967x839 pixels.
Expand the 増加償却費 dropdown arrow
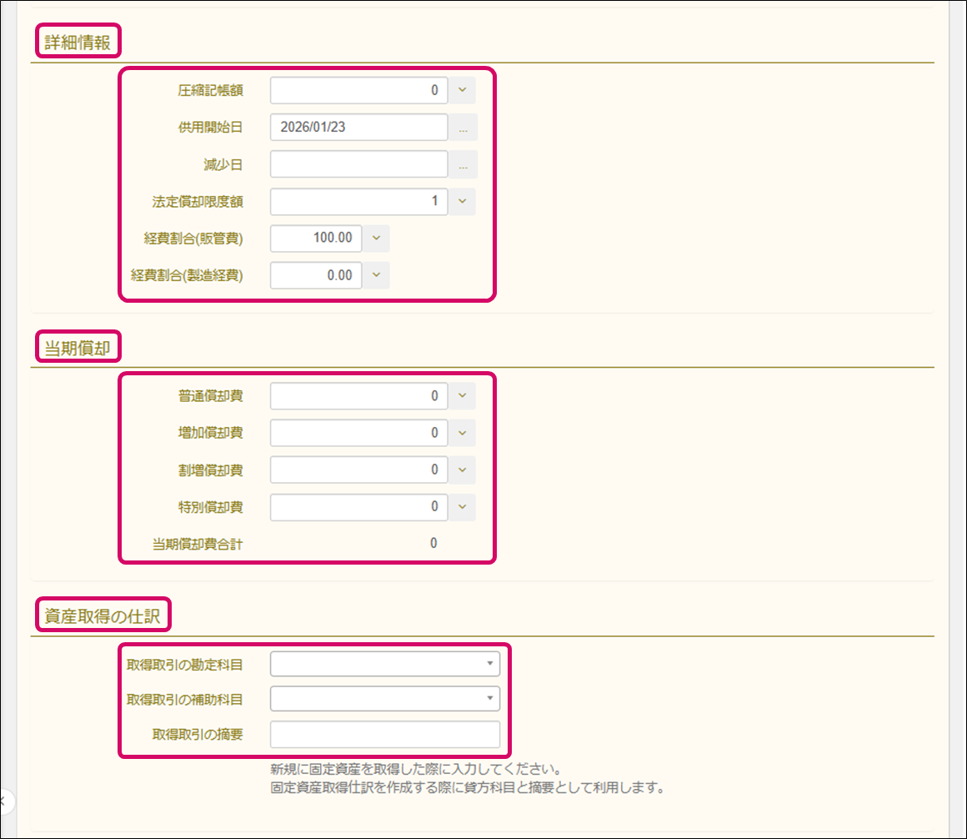point(463,433)
